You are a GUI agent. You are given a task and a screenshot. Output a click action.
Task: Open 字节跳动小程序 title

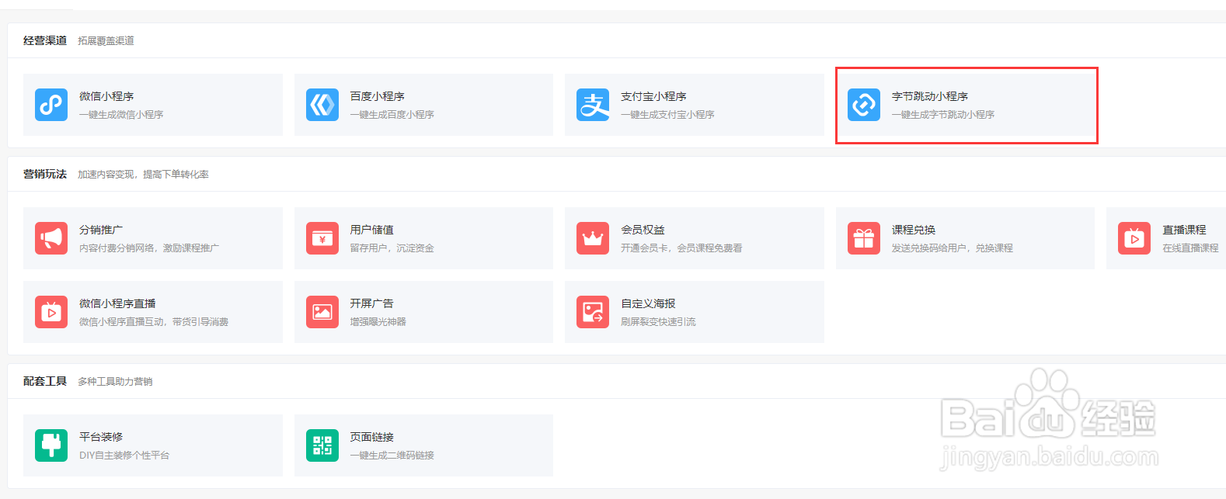pyautogui.click(x=930, y=96)
